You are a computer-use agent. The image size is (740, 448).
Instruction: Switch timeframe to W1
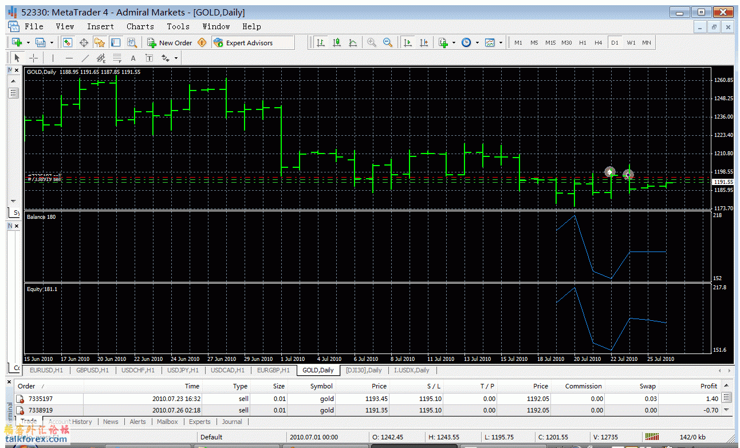[x=631, y=42]
